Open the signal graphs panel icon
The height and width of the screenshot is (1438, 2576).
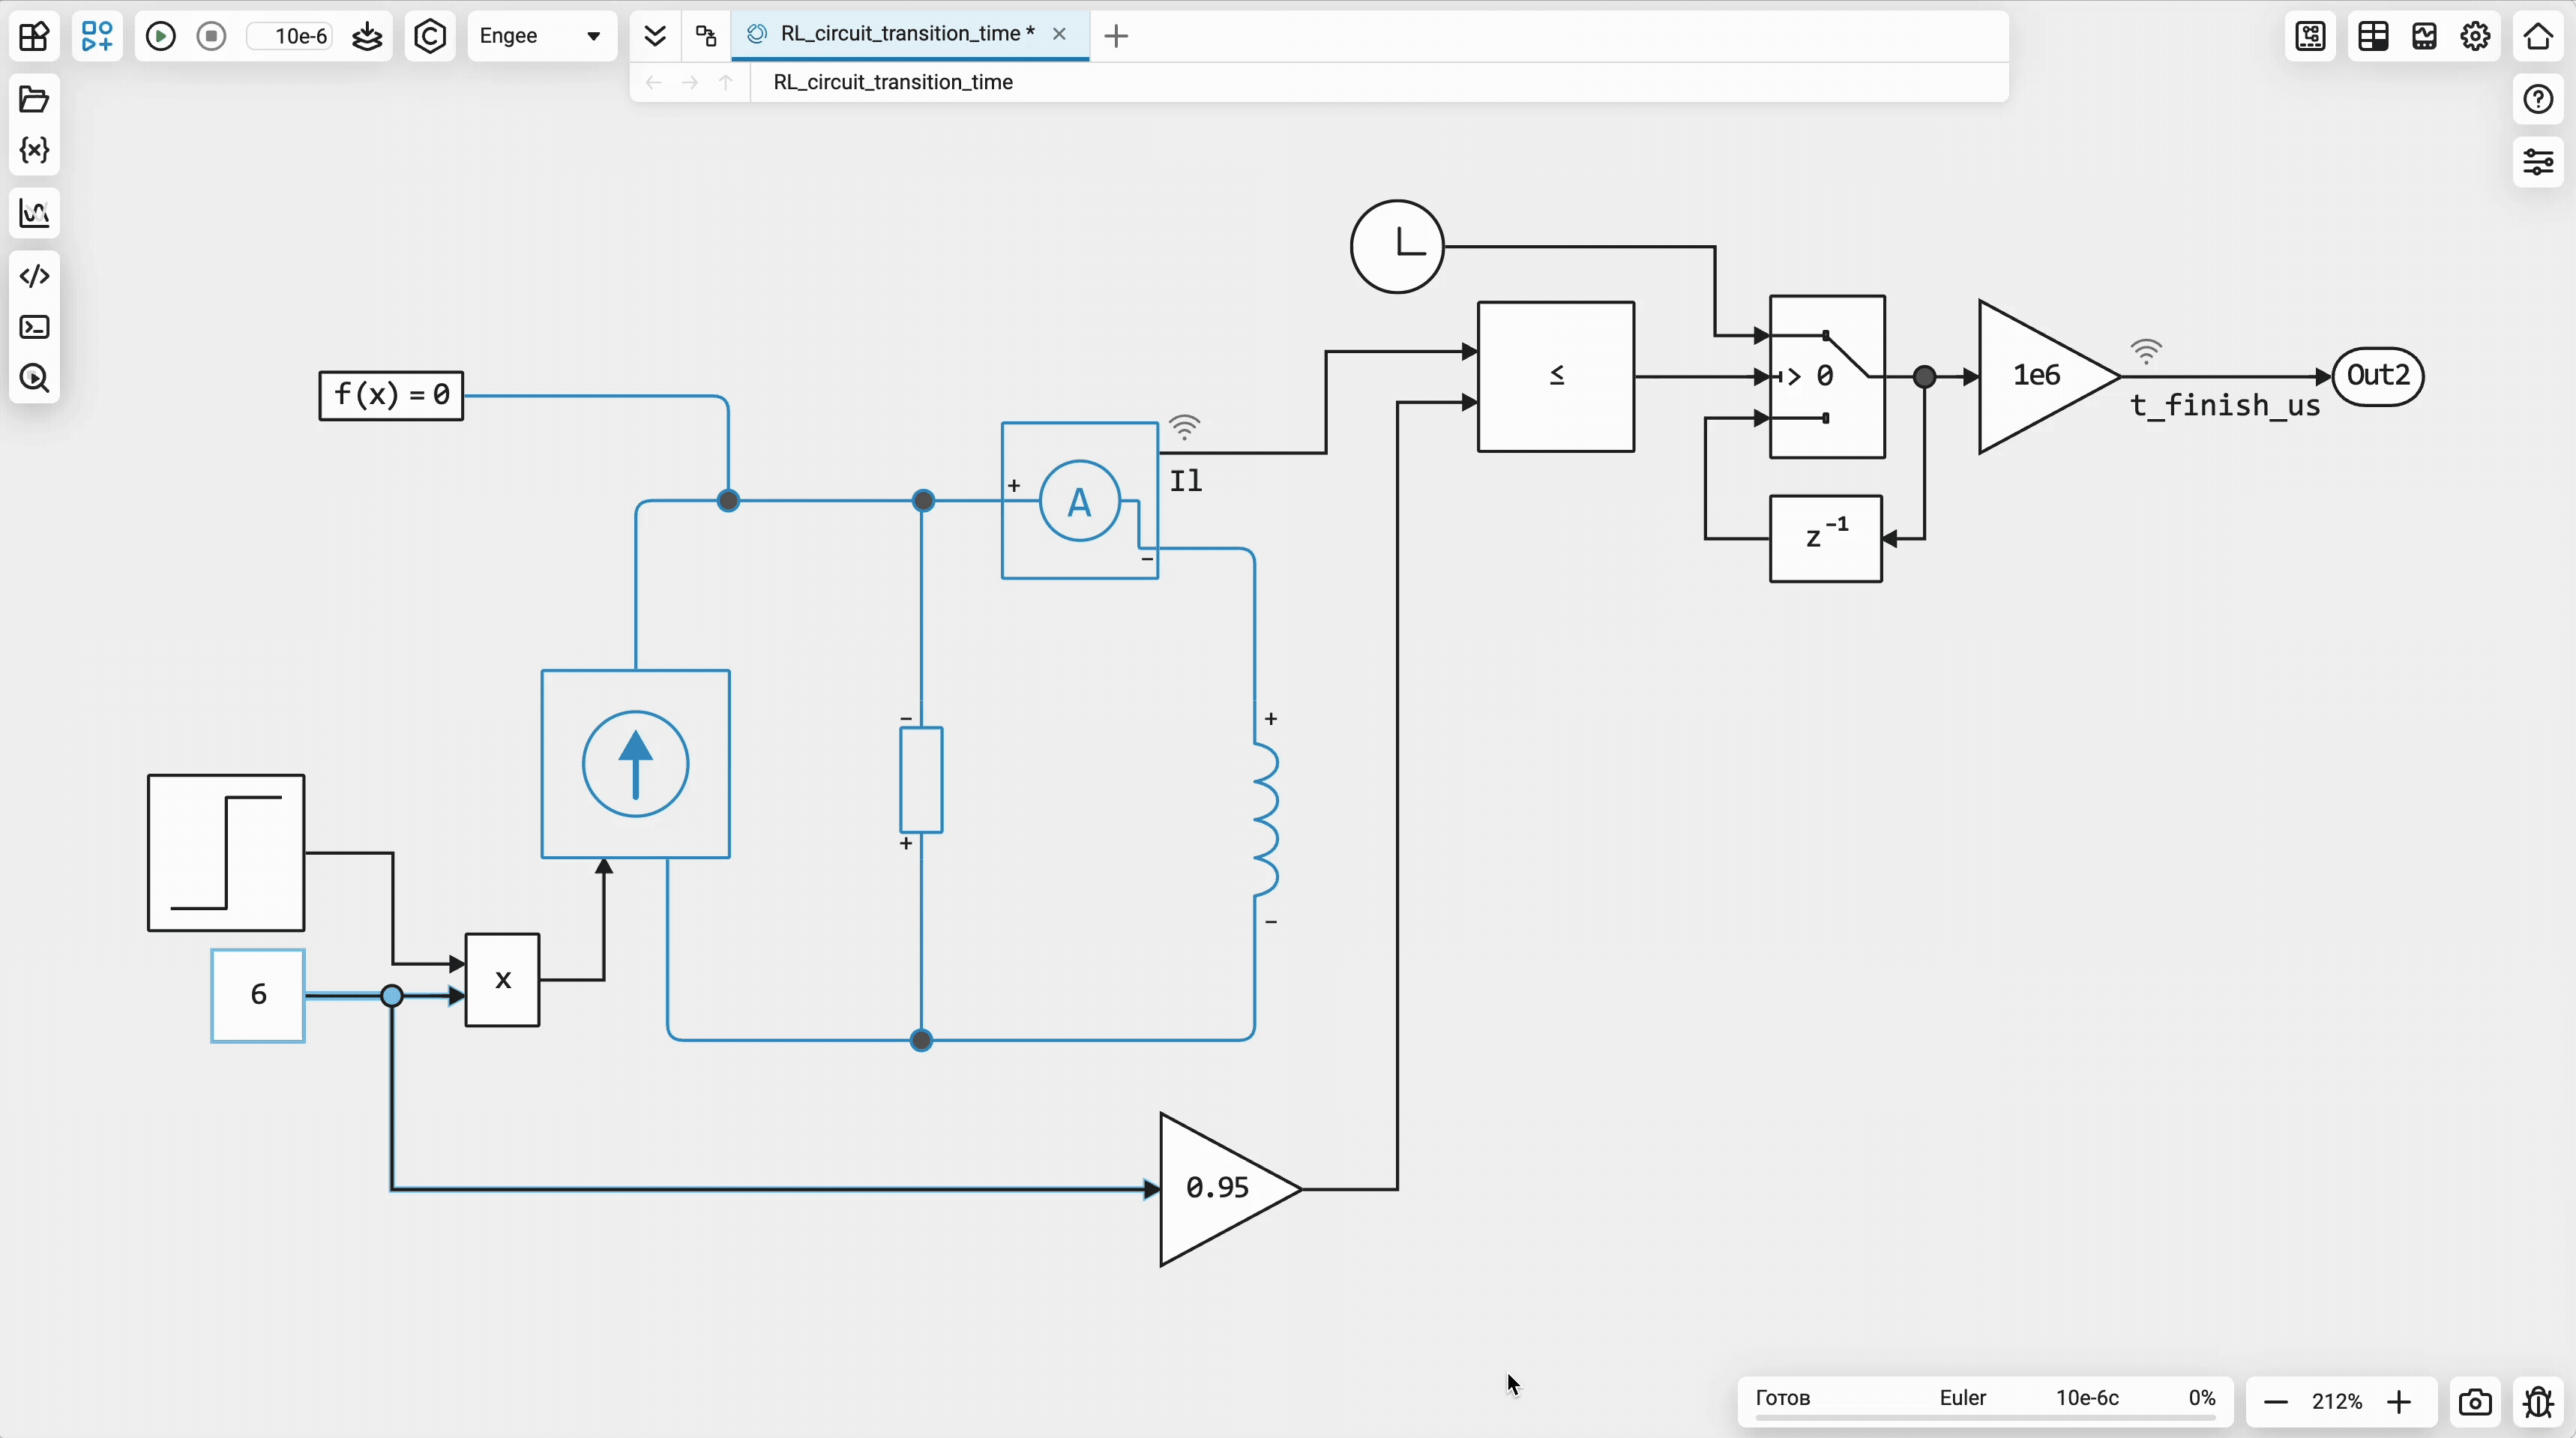pos(34,213)
